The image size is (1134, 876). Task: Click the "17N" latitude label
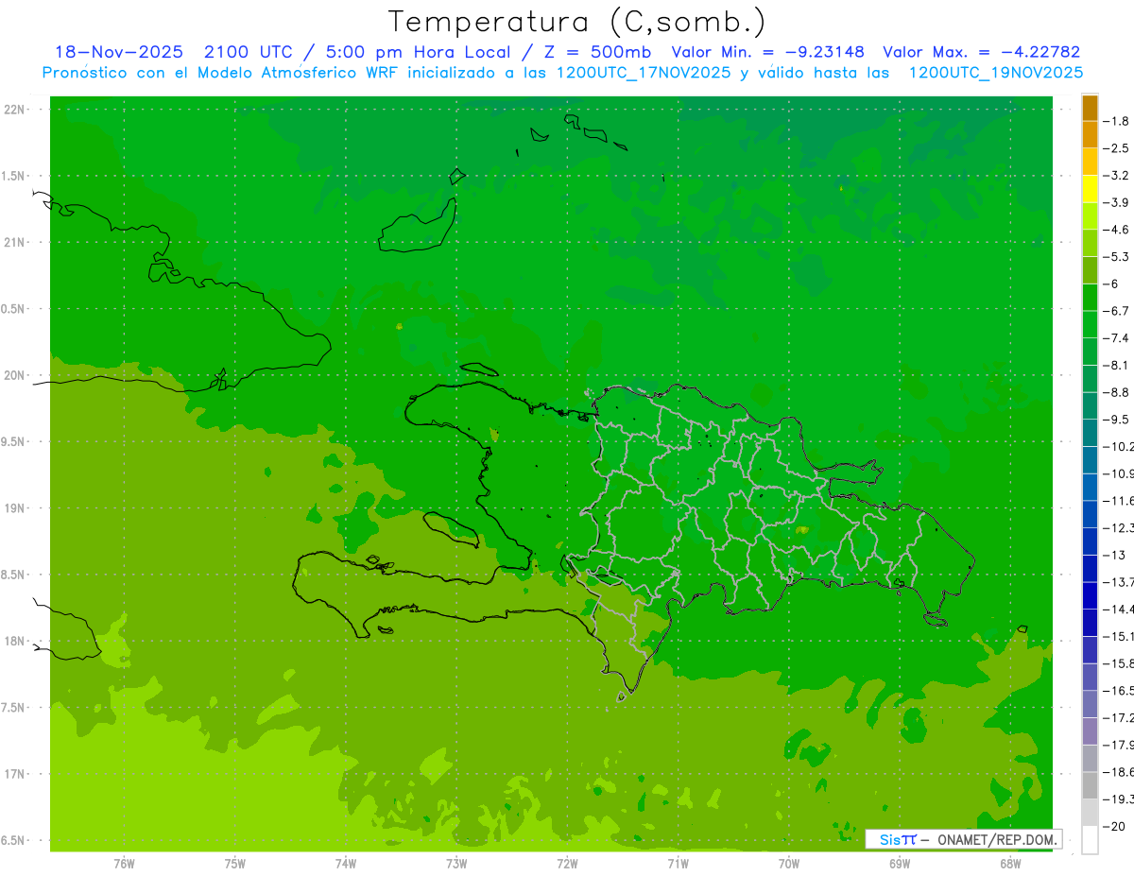[x=15, y=774]
